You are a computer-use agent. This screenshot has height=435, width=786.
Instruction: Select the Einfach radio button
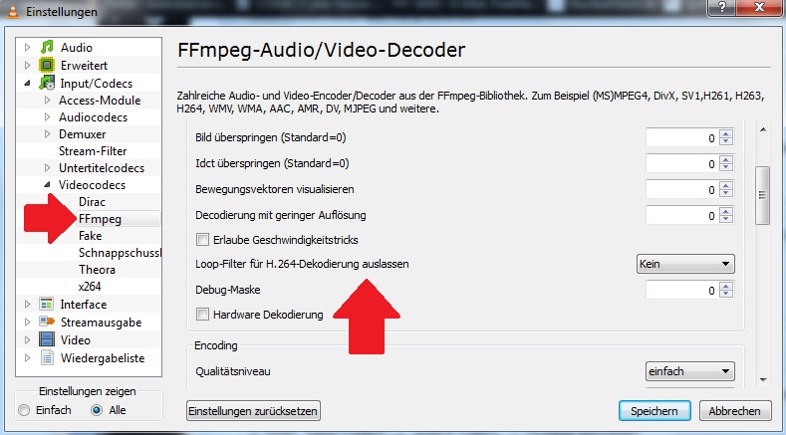[24, 410]
